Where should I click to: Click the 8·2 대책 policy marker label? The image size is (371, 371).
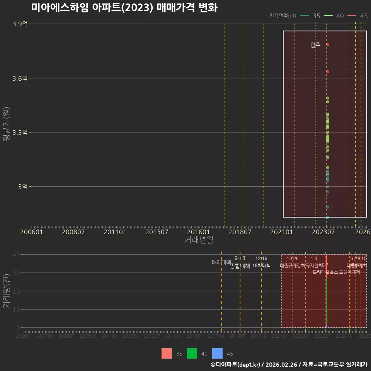coord(221,262)
